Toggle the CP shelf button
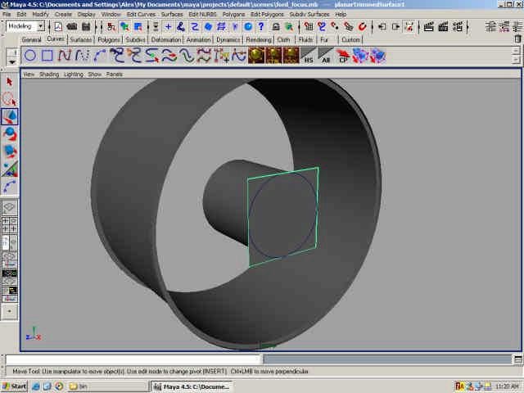Screen dimensions: 524x393 (x=344, y=56)
